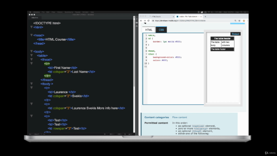
Task: Open the spaces setting in Brackets status bar
Action: [x=131, y=134]
